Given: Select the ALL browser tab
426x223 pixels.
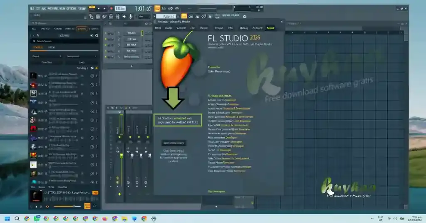Looking at the screenshot, I should pos(34,29).
